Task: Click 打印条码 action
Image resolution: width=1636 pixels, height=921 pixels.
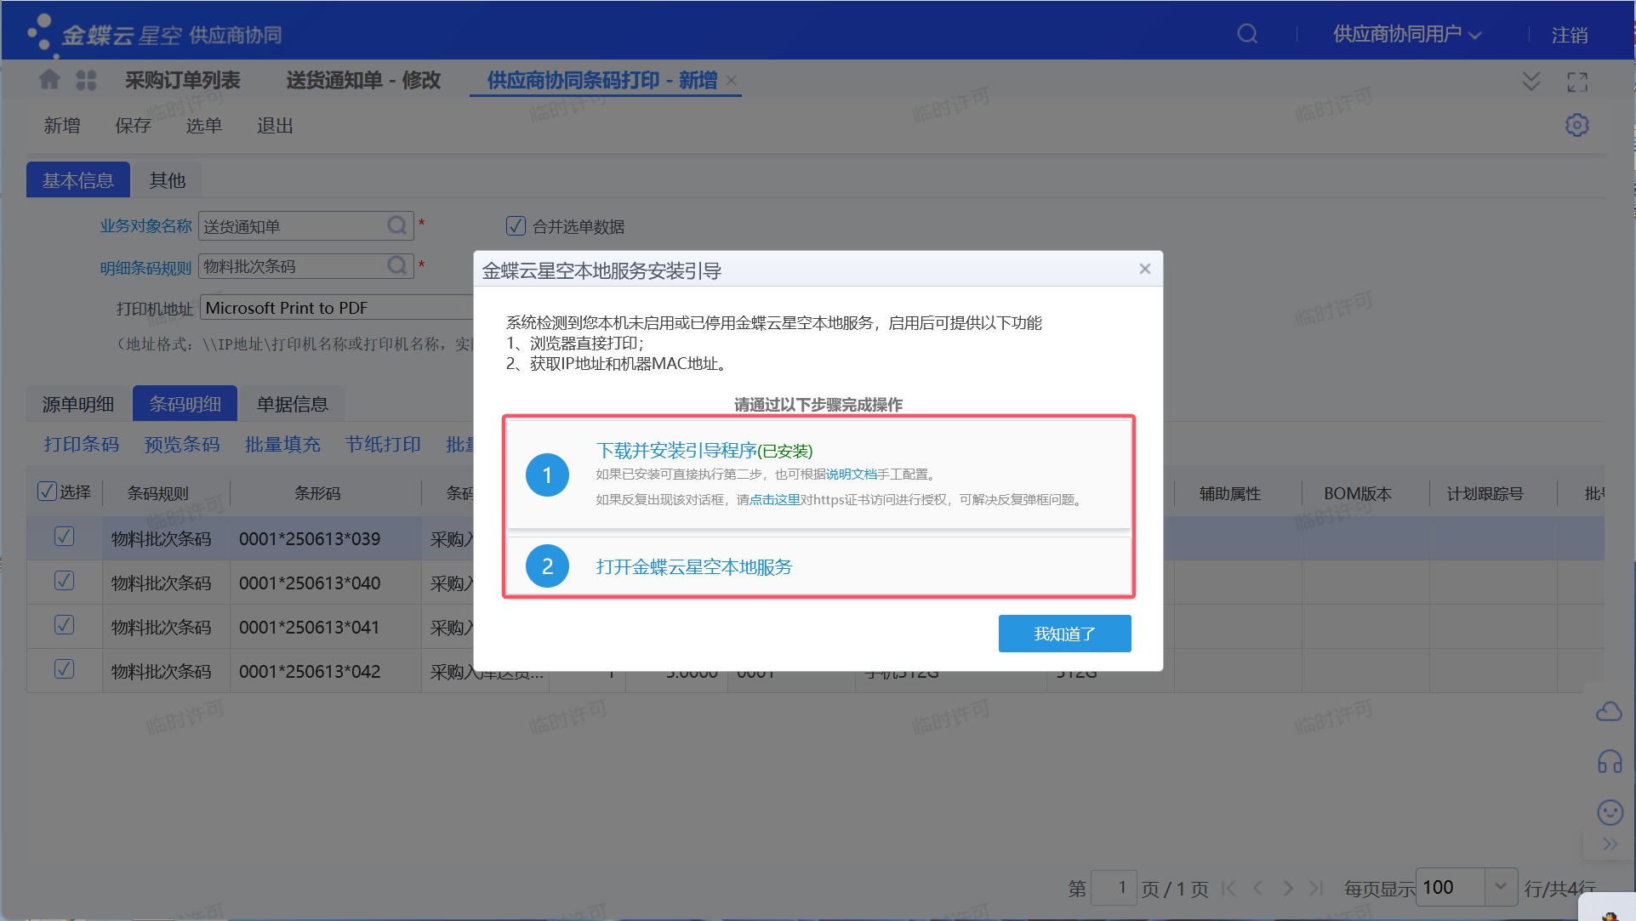Action: click(81, 444)
